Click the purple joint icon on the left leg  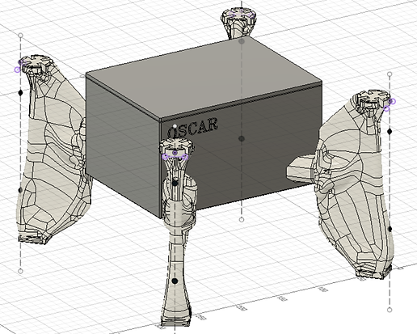[x=19, y=66]
